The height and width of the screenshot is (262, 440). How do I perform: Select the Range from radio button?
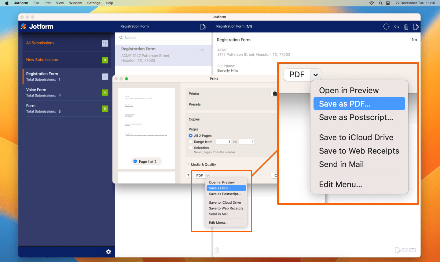[x=191, y=142]
